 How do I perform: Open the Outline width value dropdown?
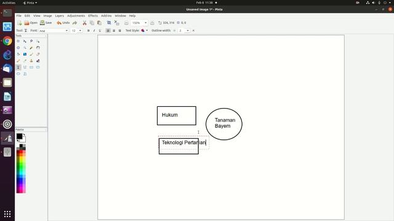click(187, 31)
